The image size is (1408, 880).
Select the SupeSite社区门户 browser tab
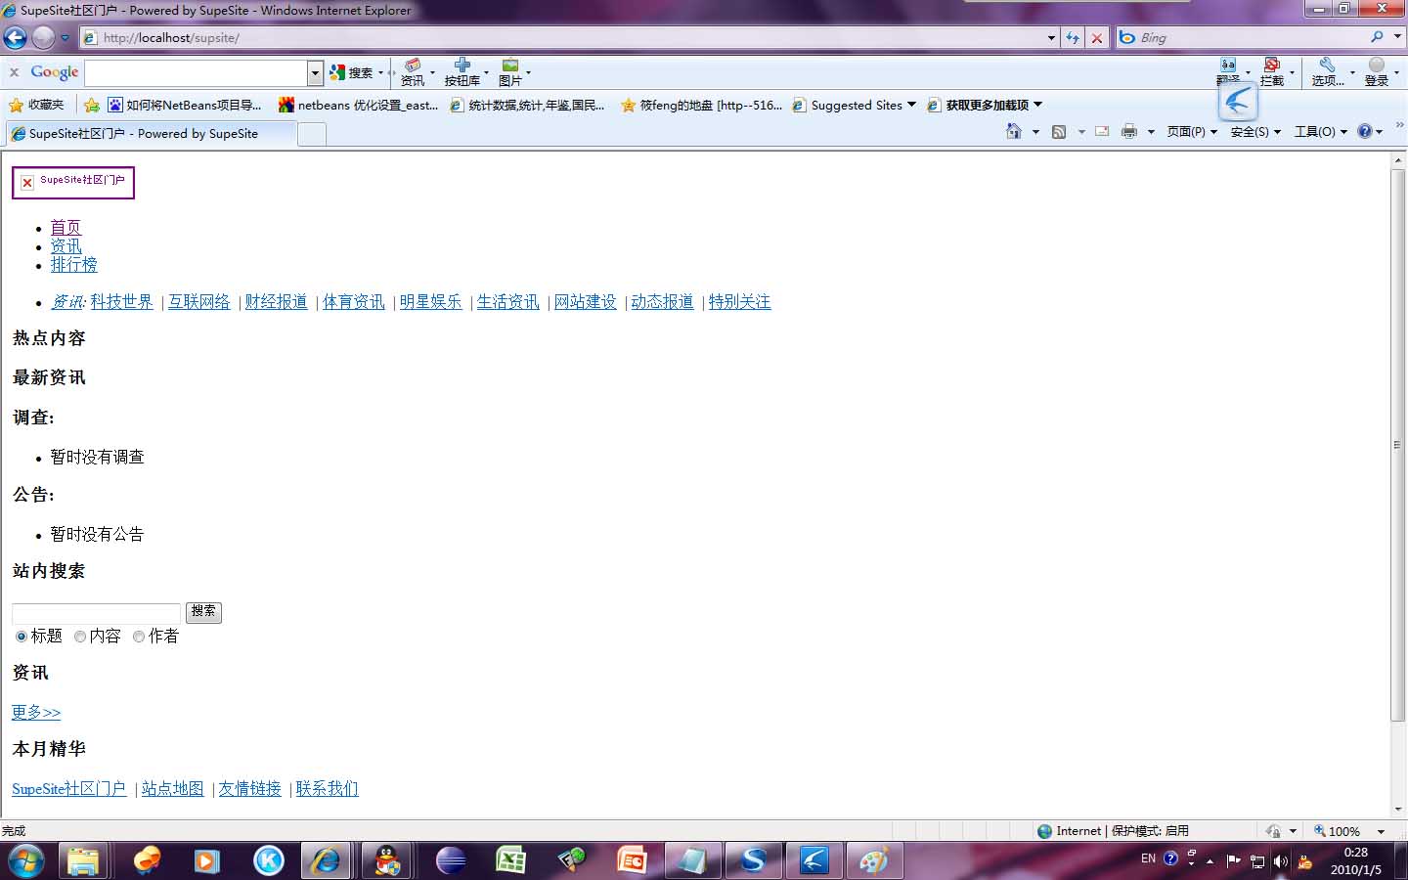pos(149,134)
